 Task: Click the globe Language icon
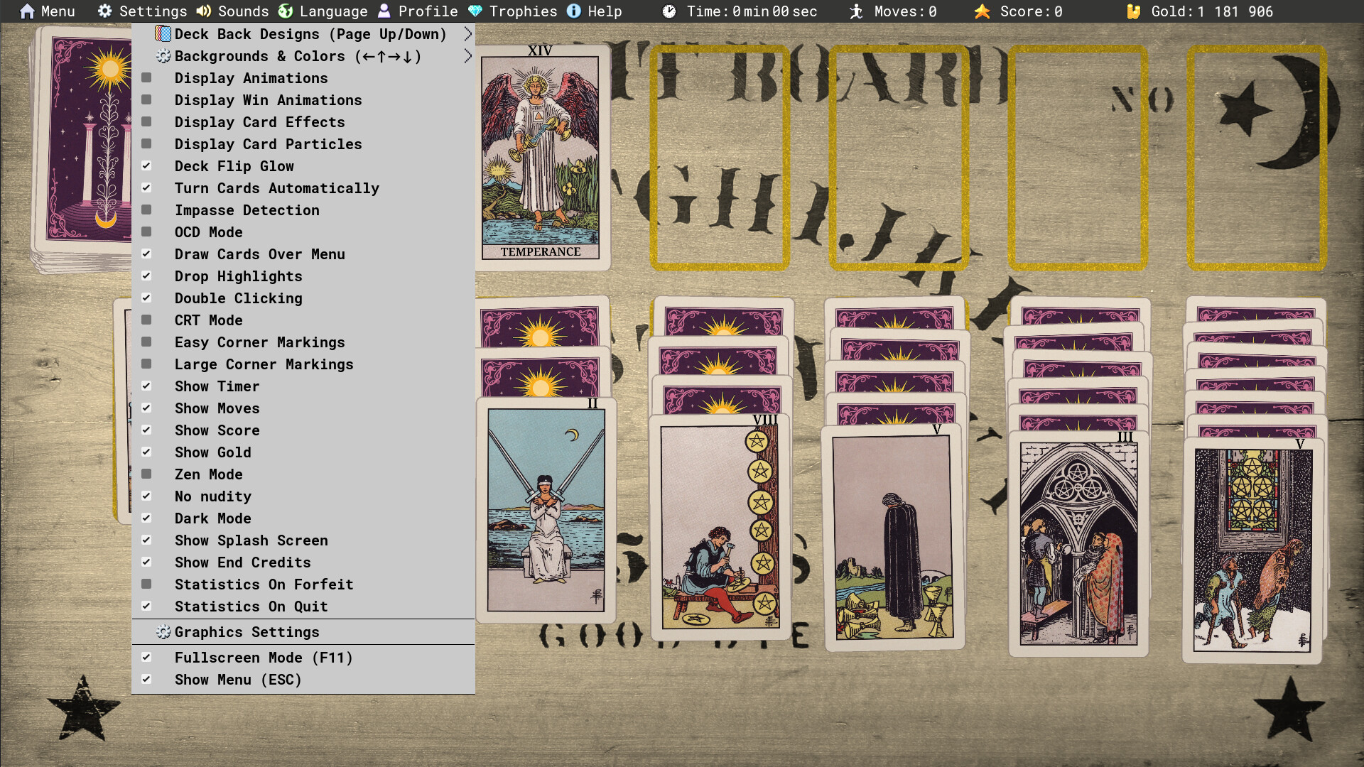click(286, 11)
